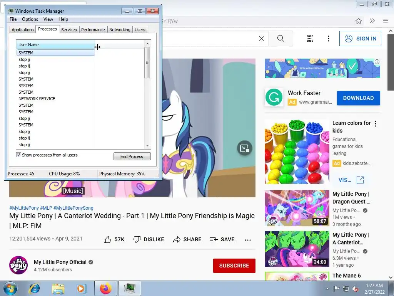Open YouTube settings three-dot menu

[x=329, y=39]
